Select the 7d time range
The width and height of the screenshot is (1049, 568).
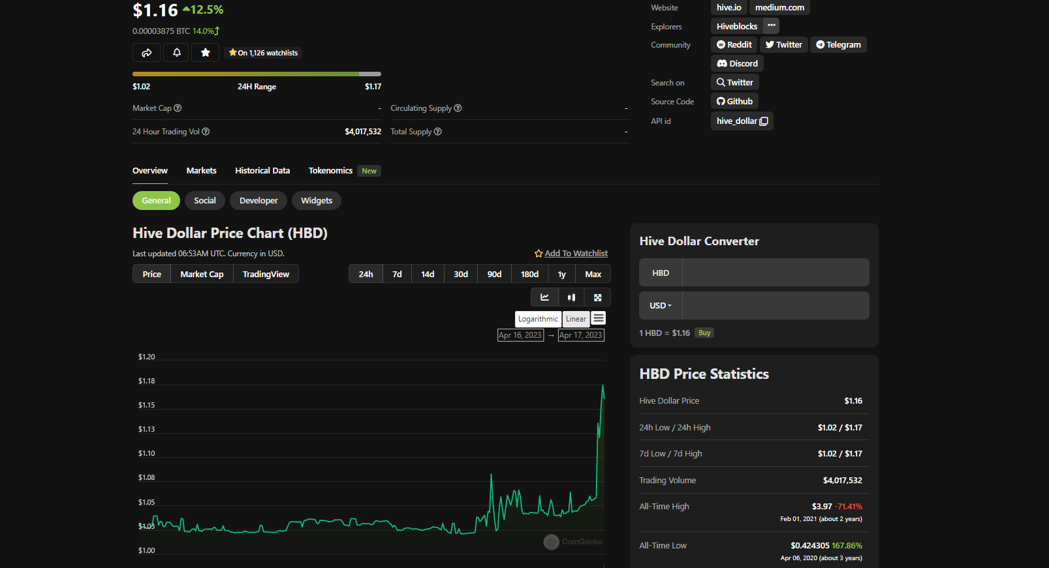click(397, 274)
